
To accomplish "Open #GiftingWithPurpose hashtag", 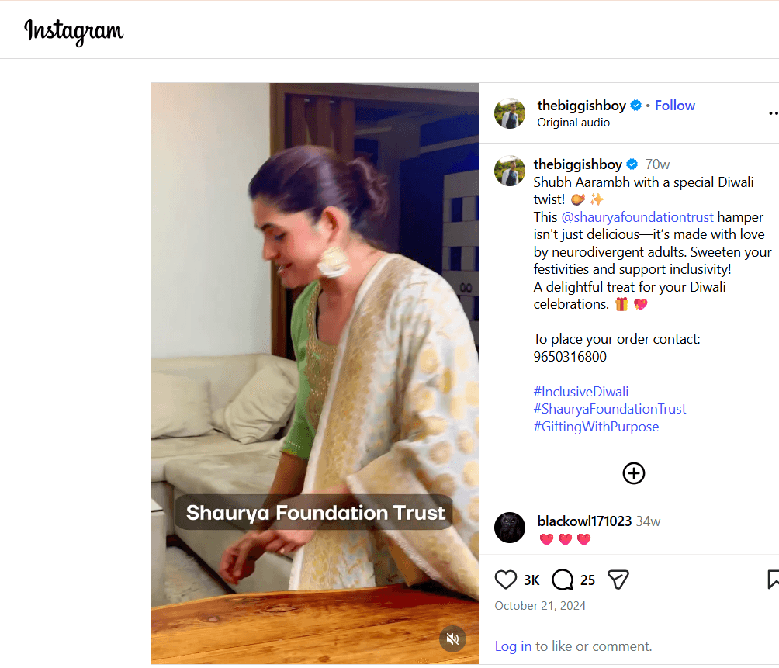I will tap(596, 427).
